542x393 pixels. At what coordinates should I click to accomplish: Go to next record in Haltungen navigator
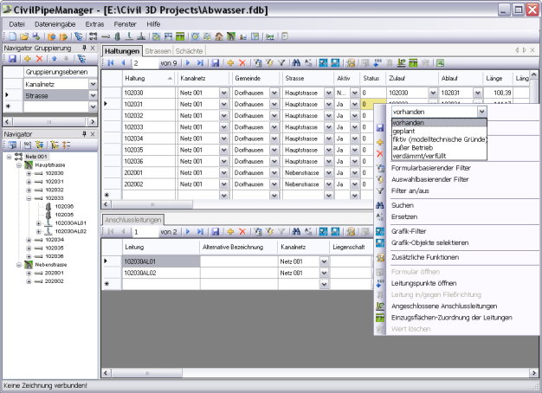click(x=188, y=63)
